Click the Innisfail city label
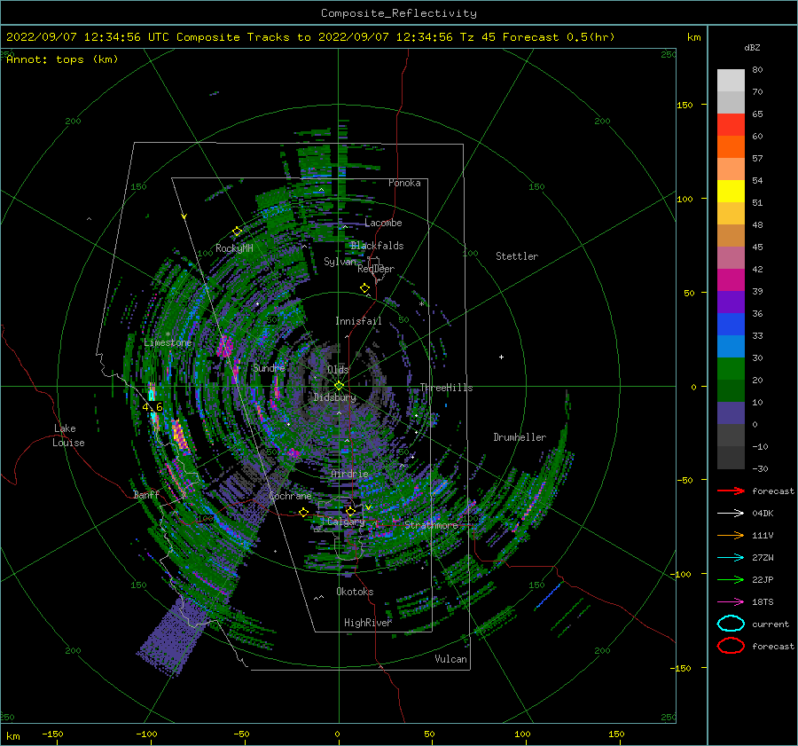 point(358,321)
